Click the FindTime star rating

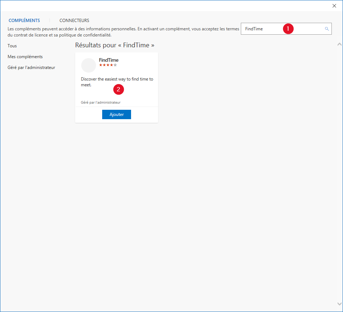point(108,65)
